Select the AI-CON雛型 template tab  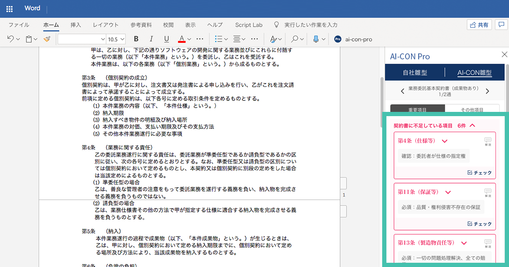point(475,72)
